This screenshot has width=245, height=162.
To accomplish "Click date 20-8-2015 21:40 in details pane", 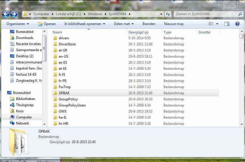I will point(84,142).
